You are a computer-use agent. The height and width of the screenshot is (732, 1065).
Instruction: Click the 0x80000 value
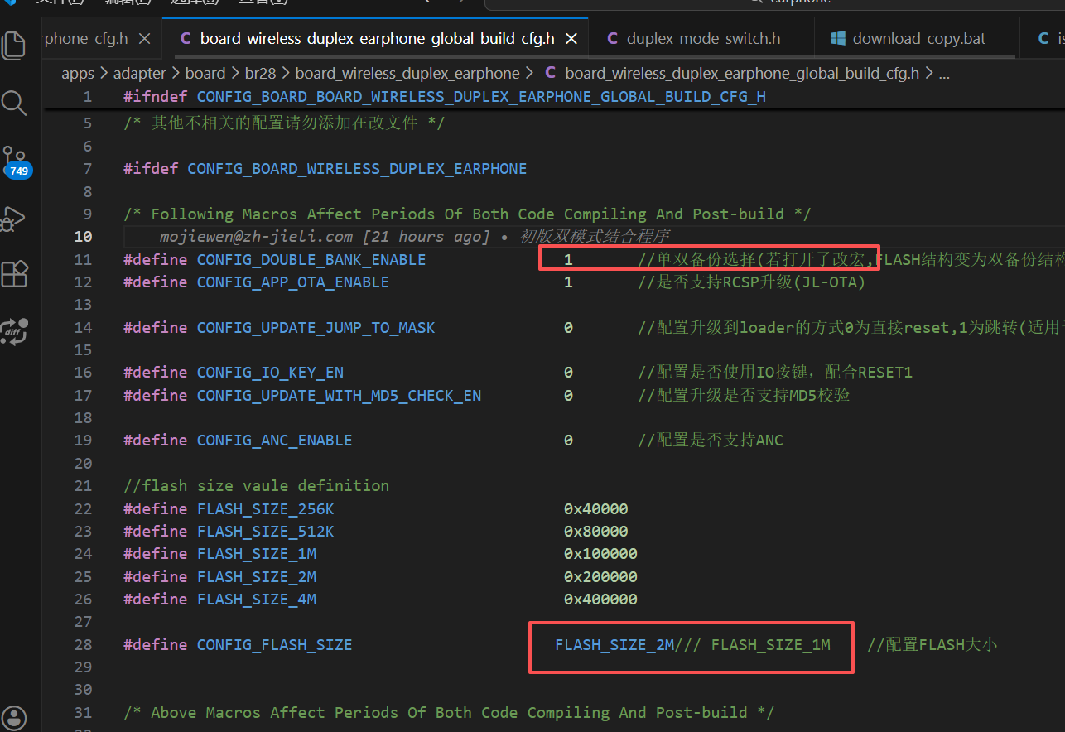click(596, 531)
